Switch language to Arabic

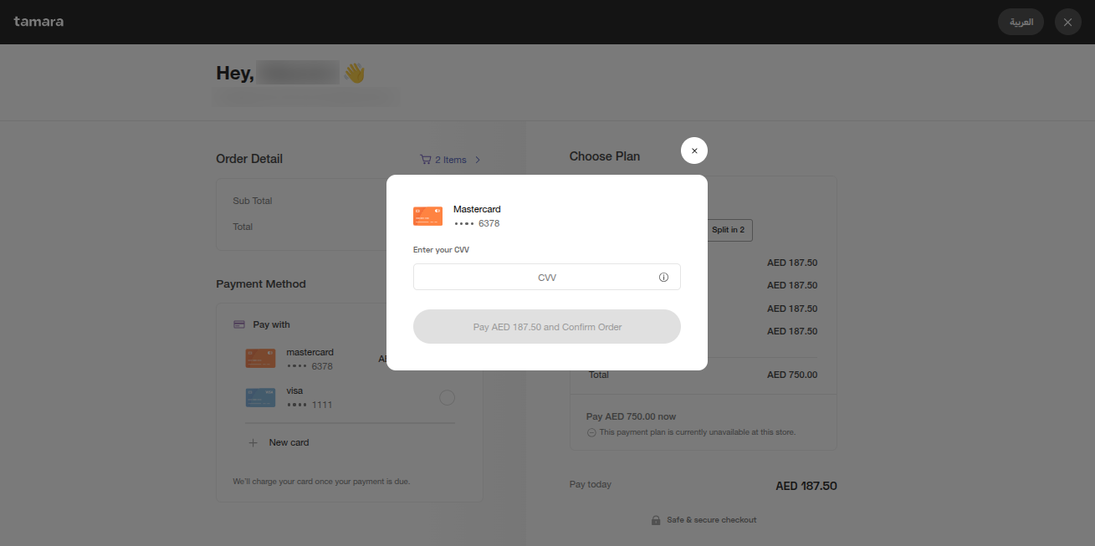[x=1021, y=22]
